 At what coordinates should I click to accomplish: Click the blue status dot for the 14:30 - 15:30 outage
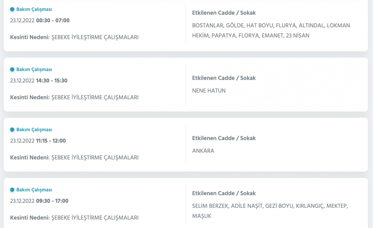tap(12, 70)
